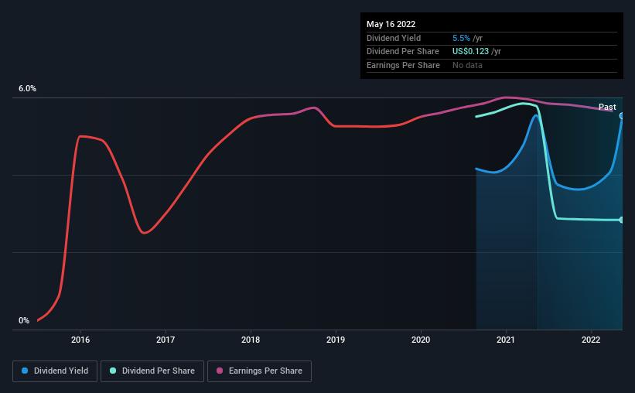The height and width of the screenshot is (393, 635).
Task: Select the 2022 x-axis label
Action: (x=590, y=340)
